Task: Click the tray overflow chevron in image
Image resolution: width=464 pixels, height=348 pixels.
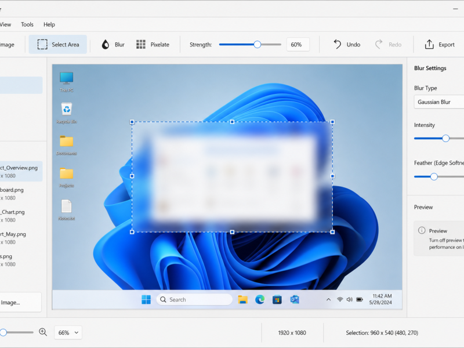Action: (x=328, y=299)
